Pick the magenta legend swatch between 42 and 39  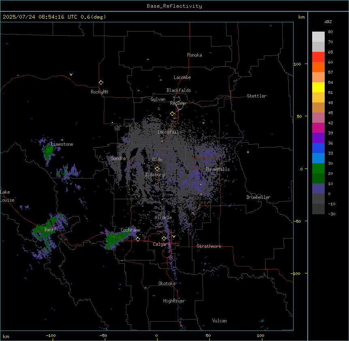[318, 128]
